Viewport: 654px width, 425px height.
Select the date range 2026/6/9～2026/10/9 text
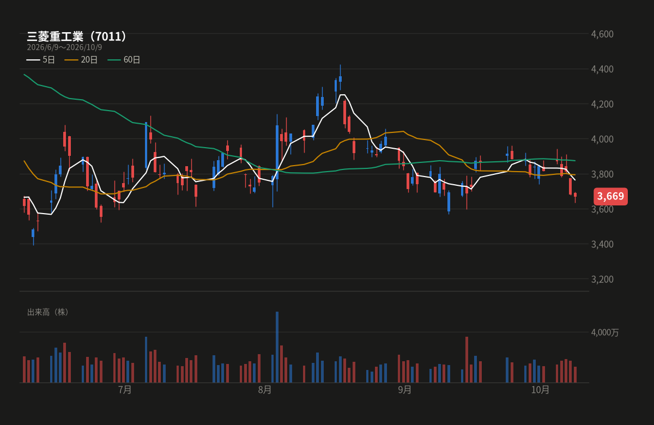pyautogui.click(x=64, y=47)
